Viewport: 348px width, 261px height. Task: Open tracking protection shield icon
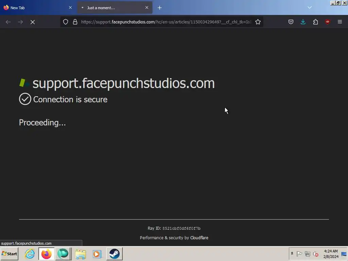(x=66, y=22)
